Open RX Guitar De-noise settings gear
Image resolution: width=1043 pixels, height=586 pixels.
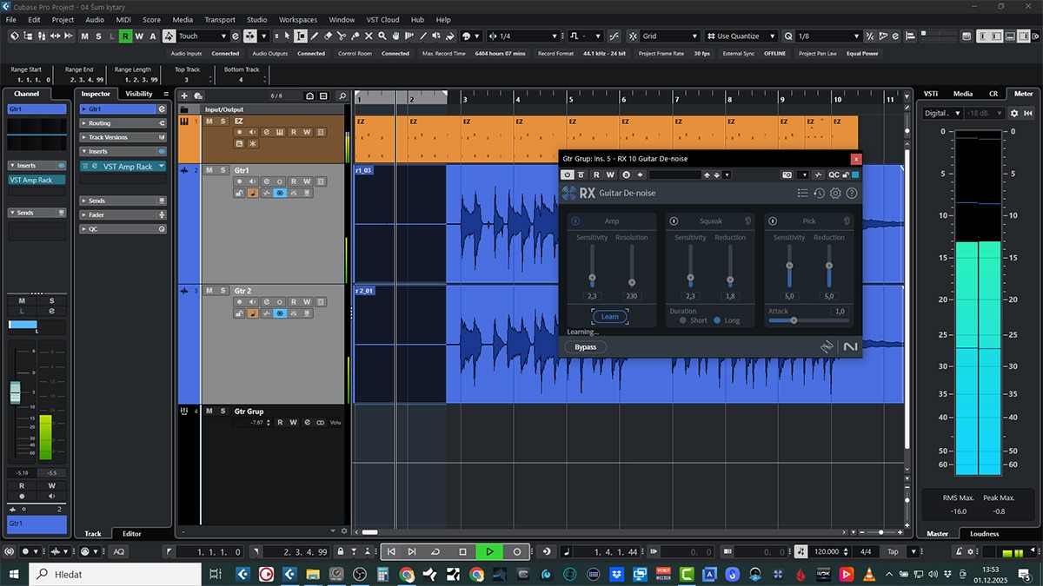point(835,194)
